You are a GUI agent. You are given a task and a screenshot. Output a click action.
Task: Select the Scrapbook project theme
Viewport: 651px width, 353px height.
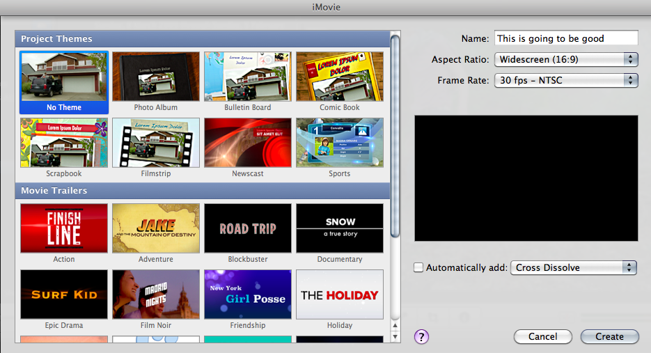click(64, 143)
